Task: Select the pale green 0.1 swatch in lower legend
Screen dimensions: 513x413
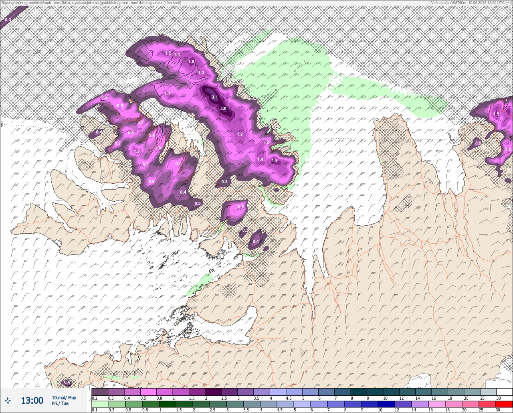Action: click(100, 404)
